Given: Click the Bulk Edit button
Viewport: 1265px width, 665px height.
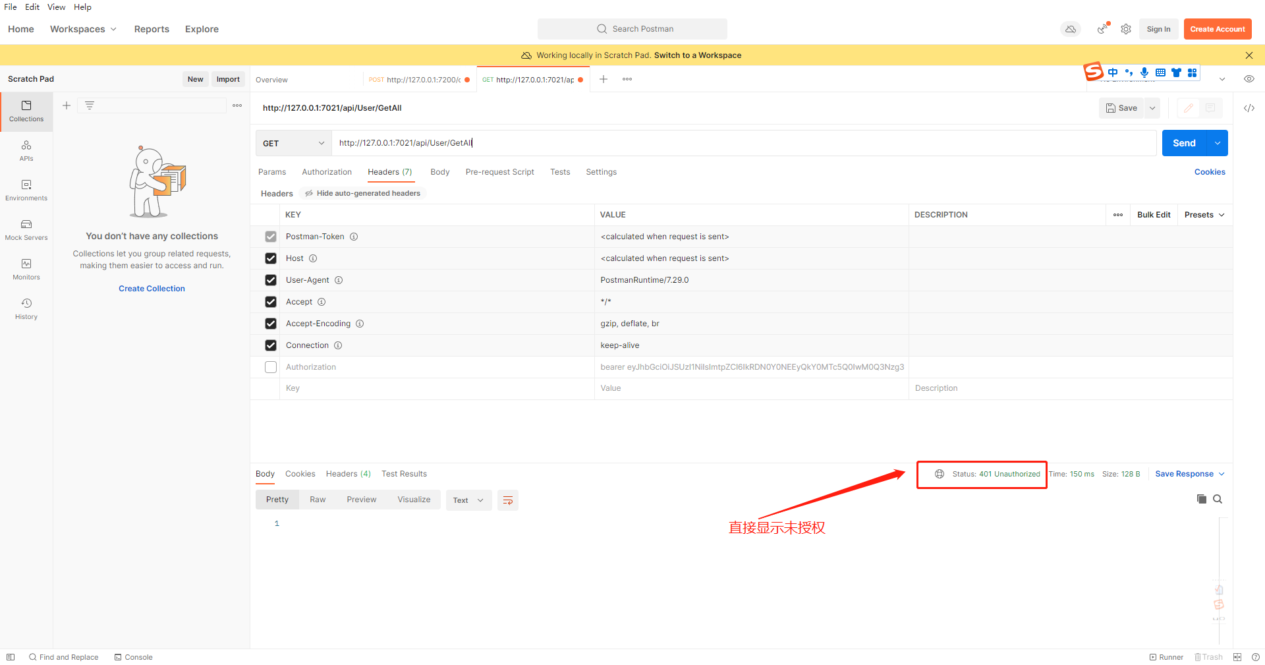Looking at the screenshot, I should click(1154, 215).
